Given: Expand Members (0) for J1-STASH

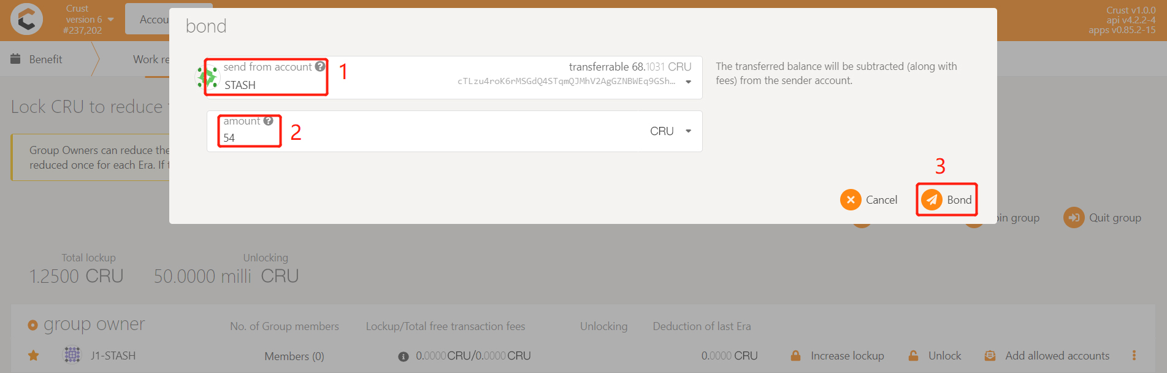Looking at the screenshot, I should coord(294,356).
